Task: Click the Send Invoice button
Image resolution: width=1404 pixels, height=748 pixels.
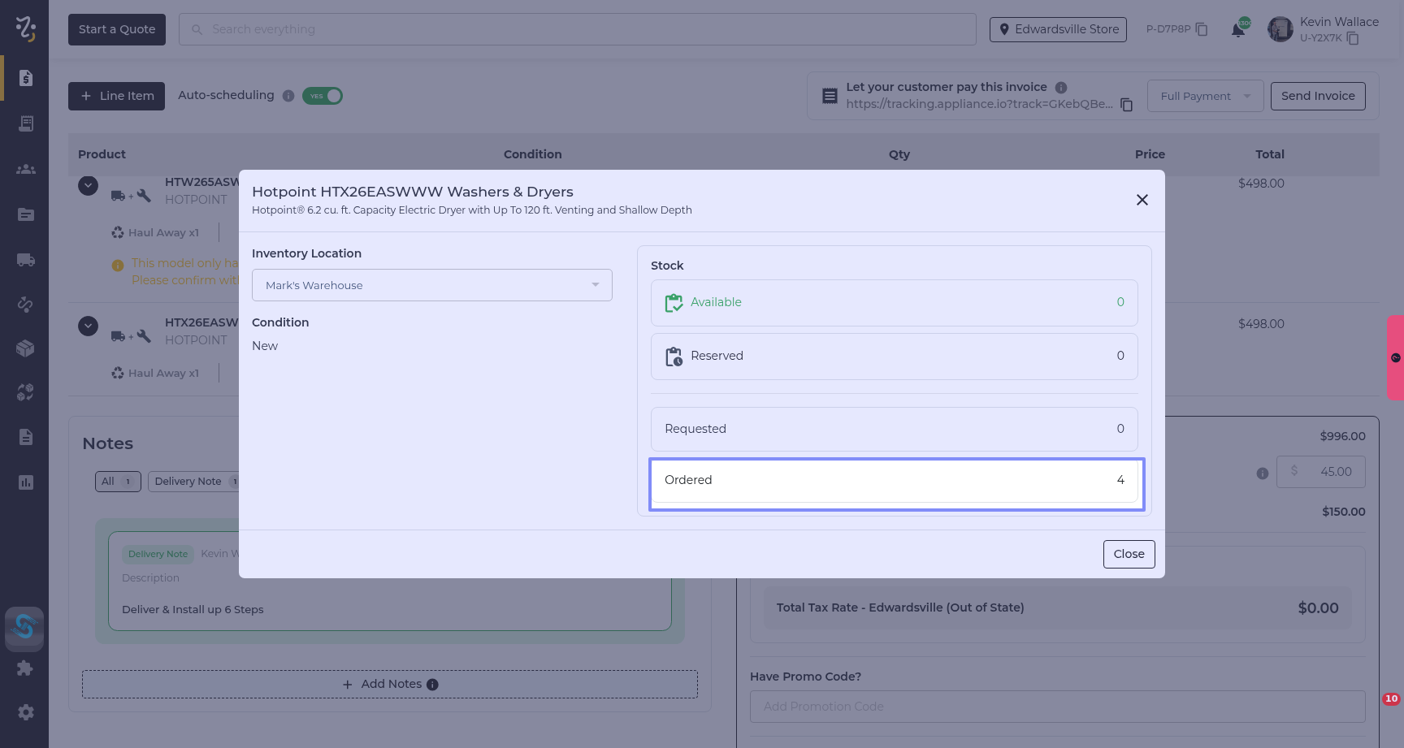Action: (x=1317, y=96)
